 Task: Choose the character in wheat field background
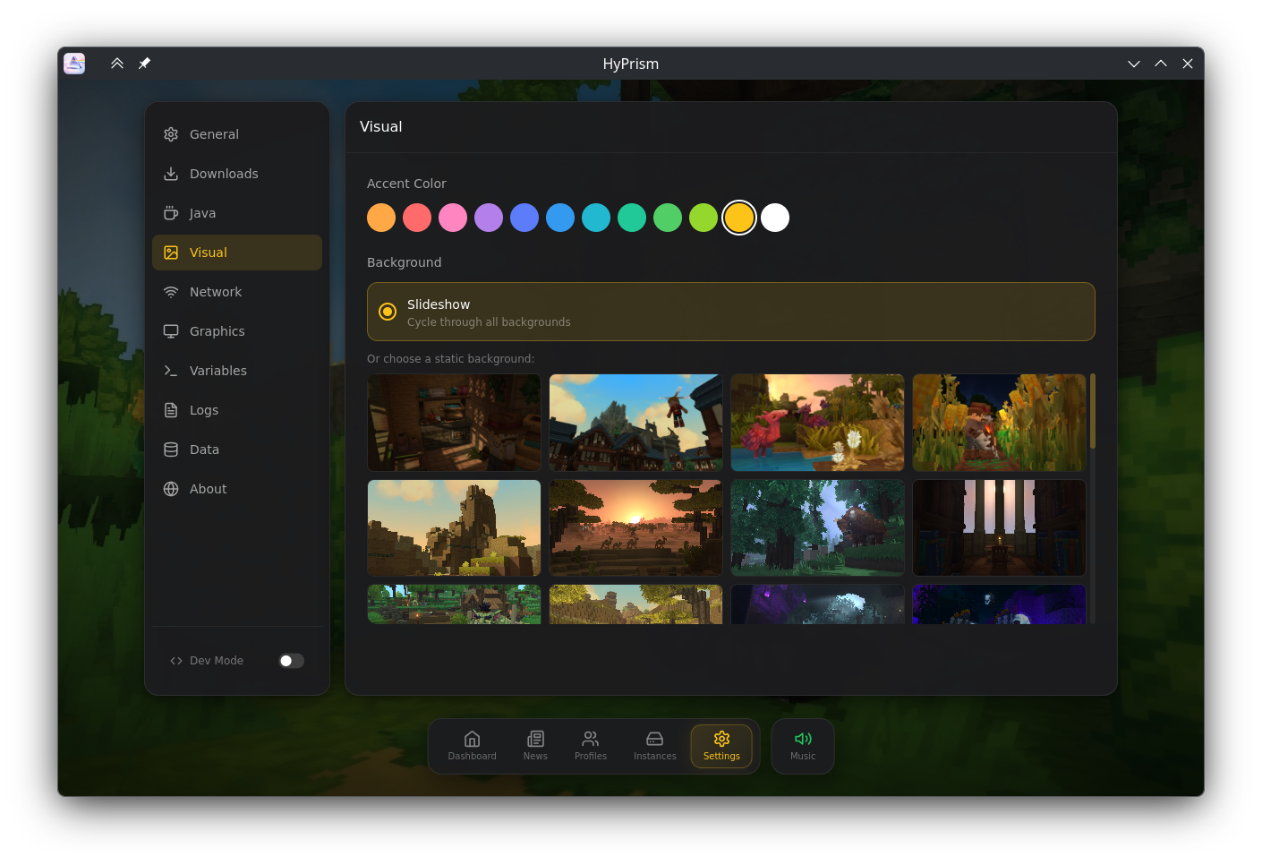[999, 423]
